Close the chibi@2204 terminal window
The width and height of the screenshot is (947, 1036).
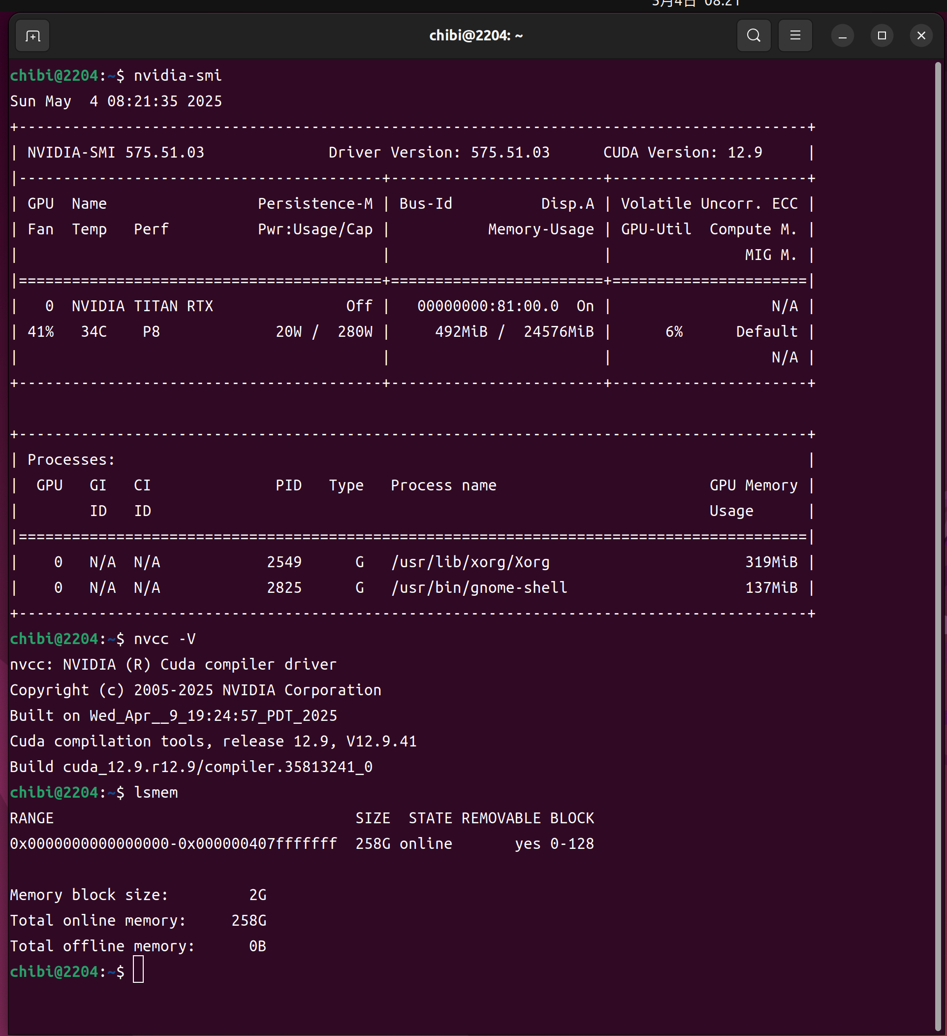pyautogui.click(x=921, y=36)
